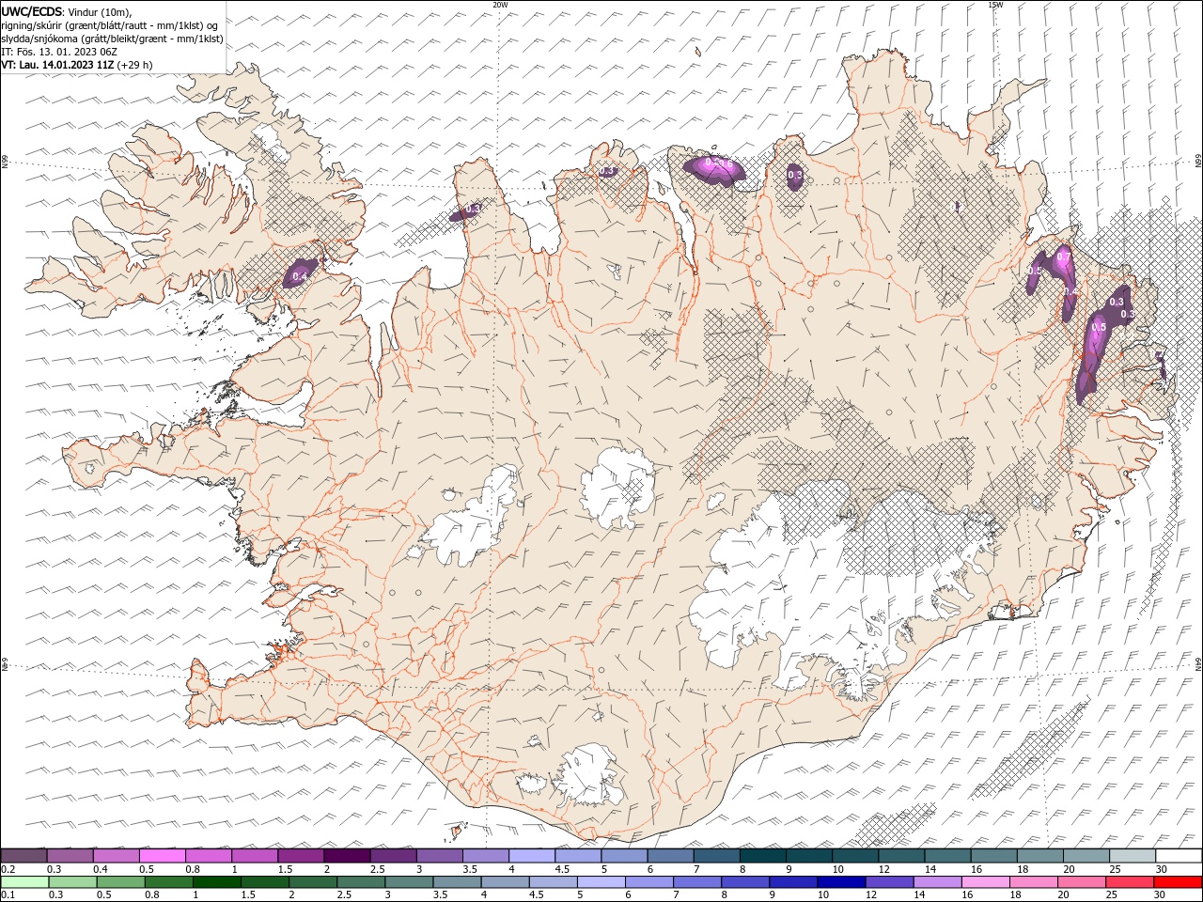Pick upper scale swatch labeled 20

coord(1085,856)
